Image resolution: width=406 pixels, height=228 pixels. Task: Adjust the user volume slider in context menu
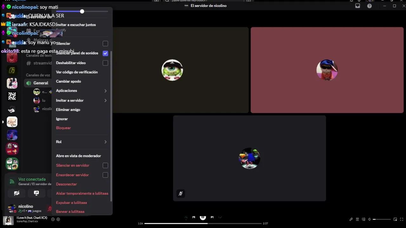[x=82, y=11]
